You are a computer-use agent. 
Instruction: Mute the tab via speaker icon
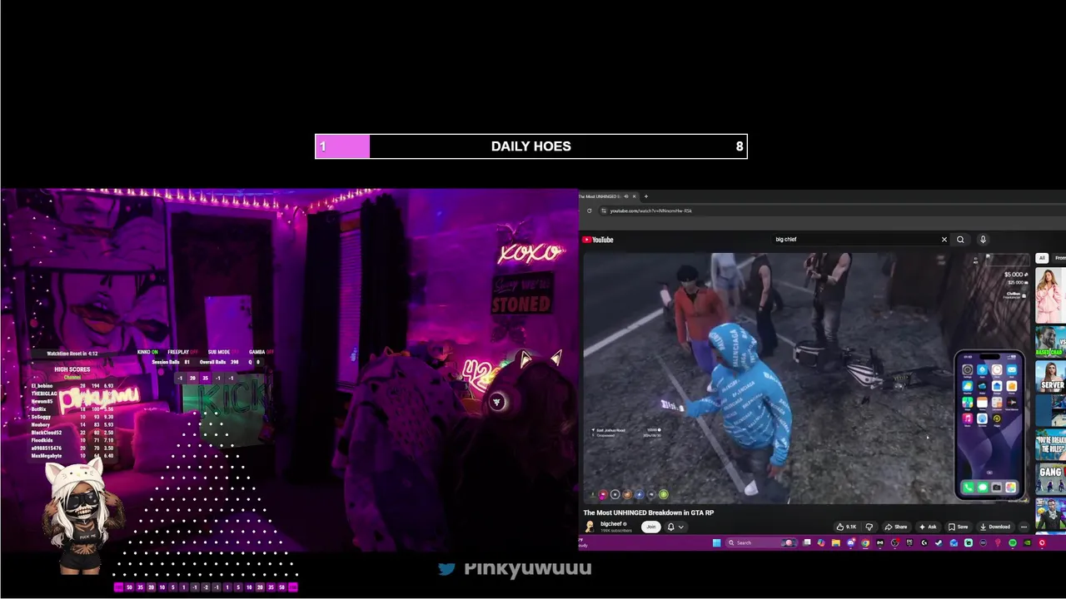click(x=625, y=196)
